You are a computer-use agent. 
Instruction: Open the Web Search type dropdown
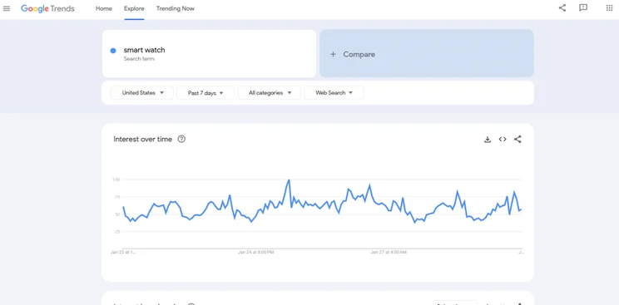pyautogui.click(x=334, y=93)
